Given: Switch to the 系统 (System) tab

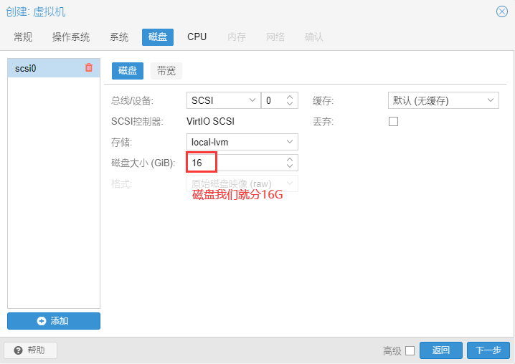Looking at the screenshot, I should (119, 37).
